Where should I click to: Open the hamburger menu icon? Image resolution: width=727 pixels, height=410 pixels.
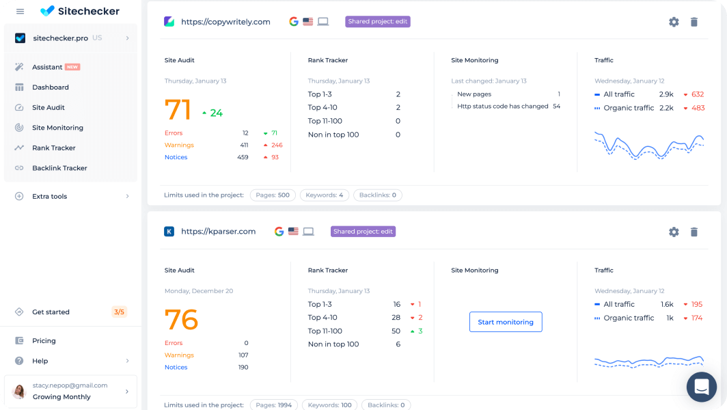20,11
